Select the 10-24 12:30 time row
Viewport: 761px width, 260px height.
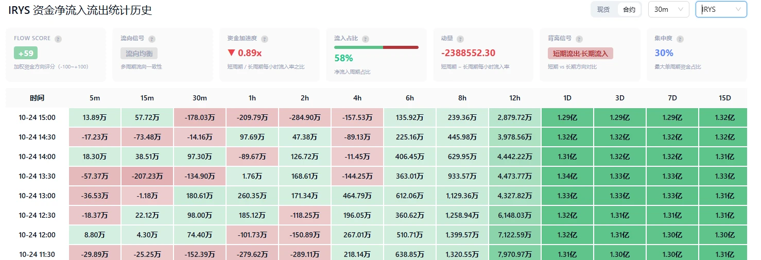pos(37,215)
